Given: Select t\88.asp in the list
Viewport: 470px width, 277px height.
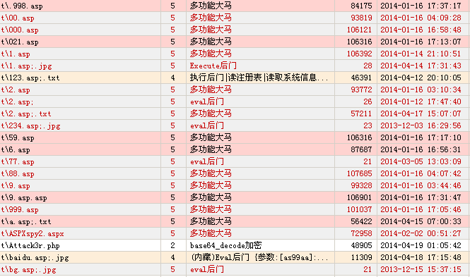Looking at the screenshot, I should click(18, 173).
